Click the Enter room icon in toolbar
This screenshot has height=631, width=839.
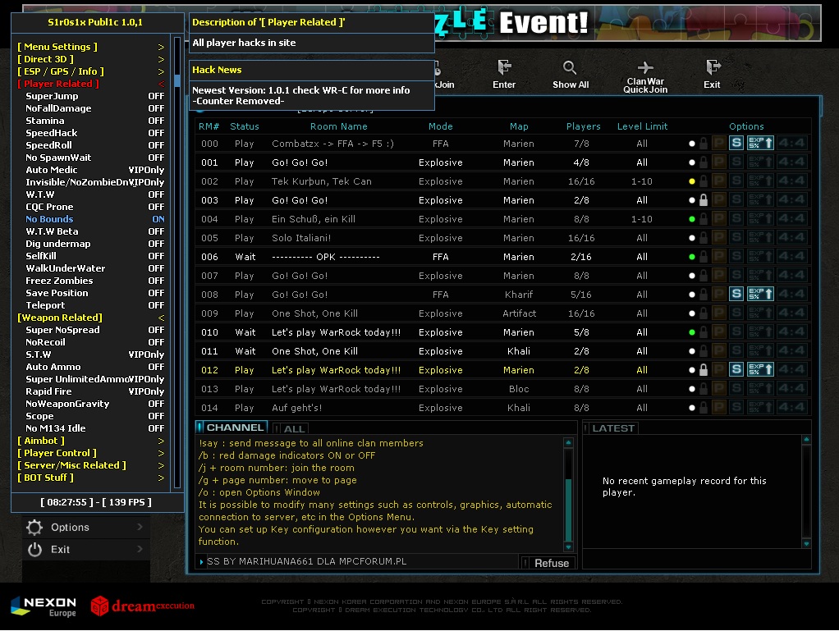click(504, 67)
